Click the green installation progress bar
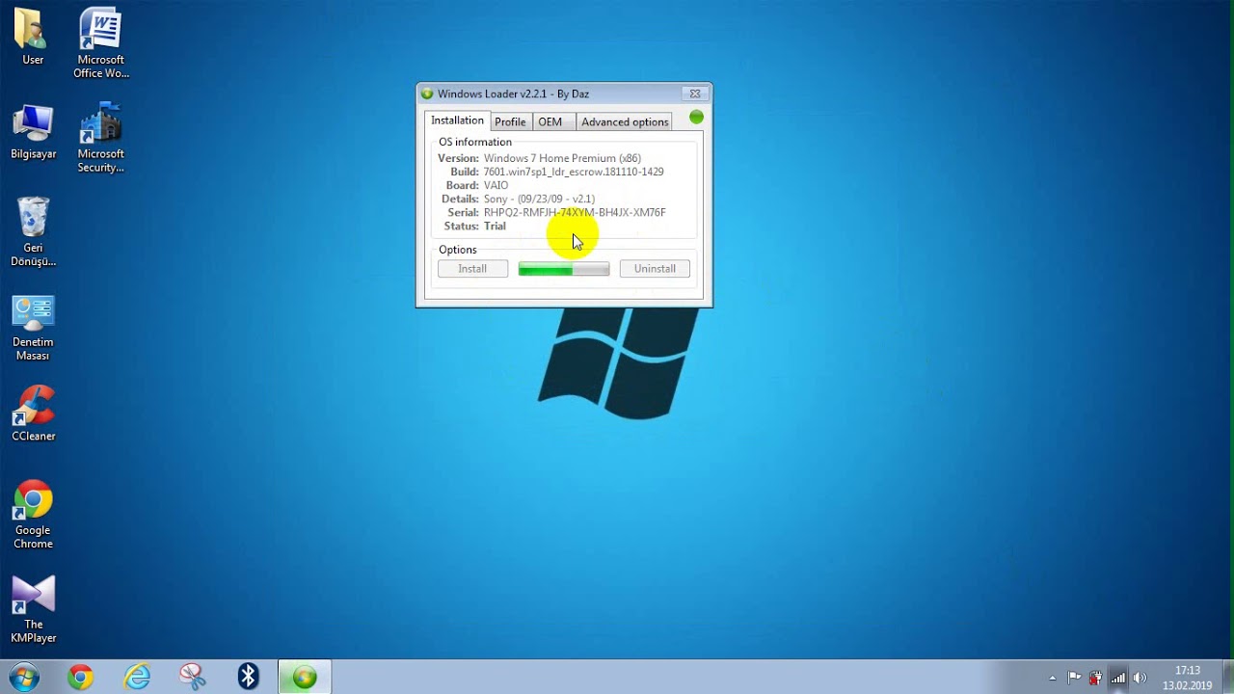The image size is (1234, 694). (x=564, y=269)
